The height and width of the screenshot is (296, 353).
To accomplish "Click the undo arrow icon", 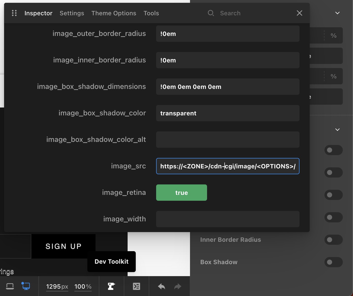I will 161,287.
